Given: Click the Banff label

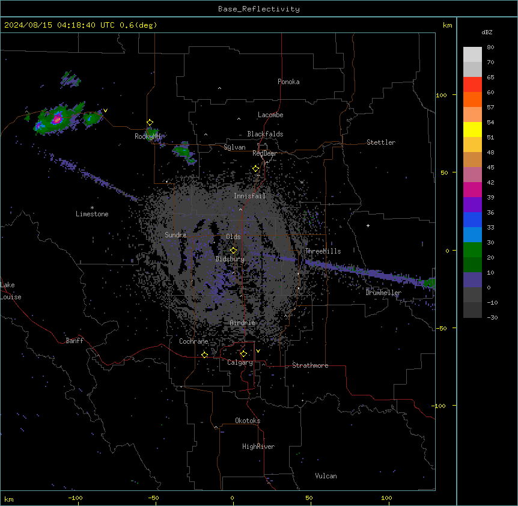Looking at the screenshot, I should tap(75, 341).
